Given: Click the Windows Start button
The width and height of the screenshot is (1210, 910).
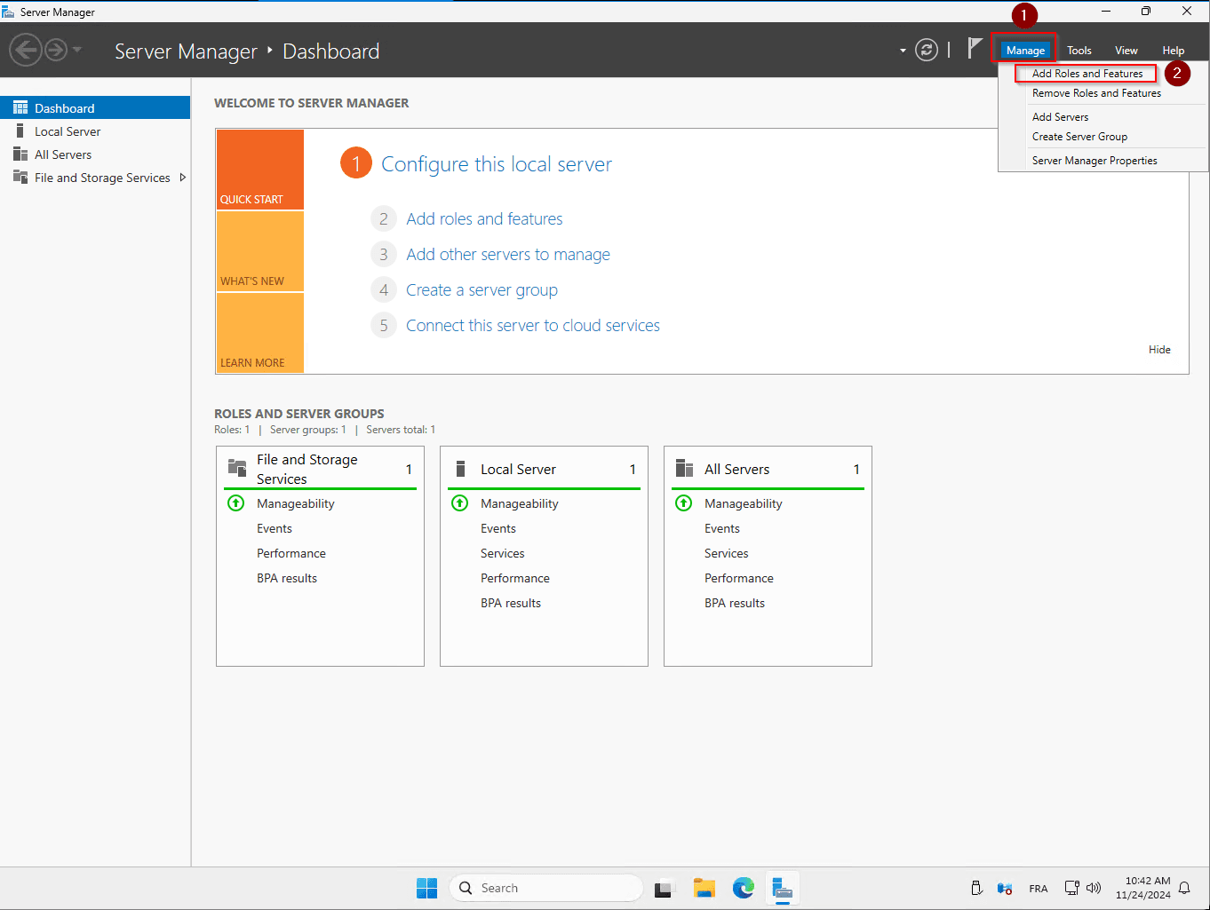Looking at the screenshot, I should (427, 888).
